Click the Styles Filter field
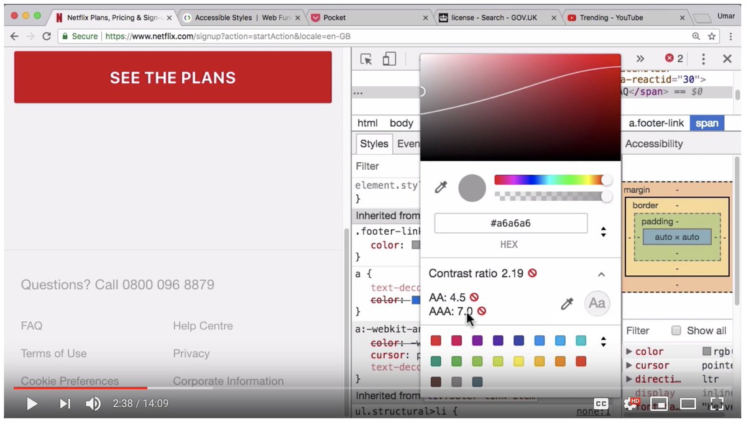746x423 pixels. coord(385,166)
